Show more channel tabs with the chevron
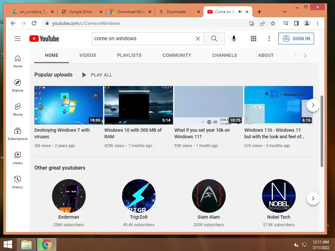Viewport: 335px width, 251px height. pyautogui.click(x=305, y=56)
